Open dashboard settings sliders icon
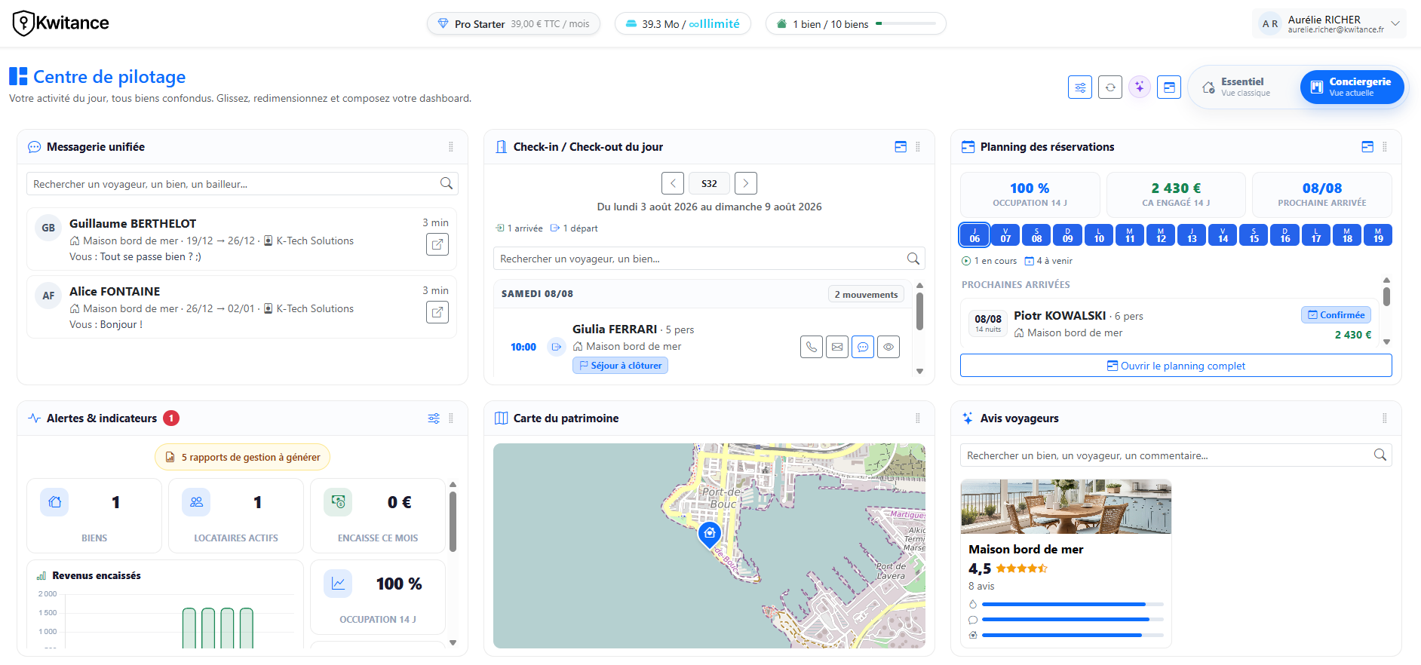This screenshot has height=665, width=1421. pos(1080,87)
